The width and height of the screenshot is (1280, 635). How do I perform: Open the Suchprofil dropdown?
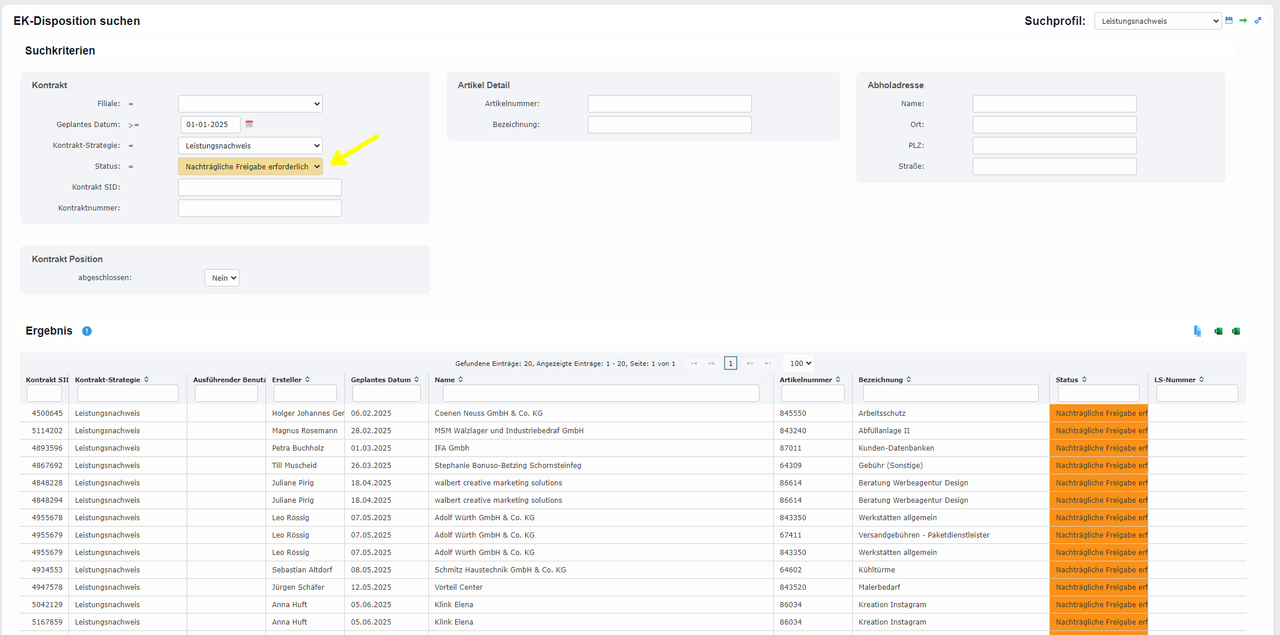1158,21
